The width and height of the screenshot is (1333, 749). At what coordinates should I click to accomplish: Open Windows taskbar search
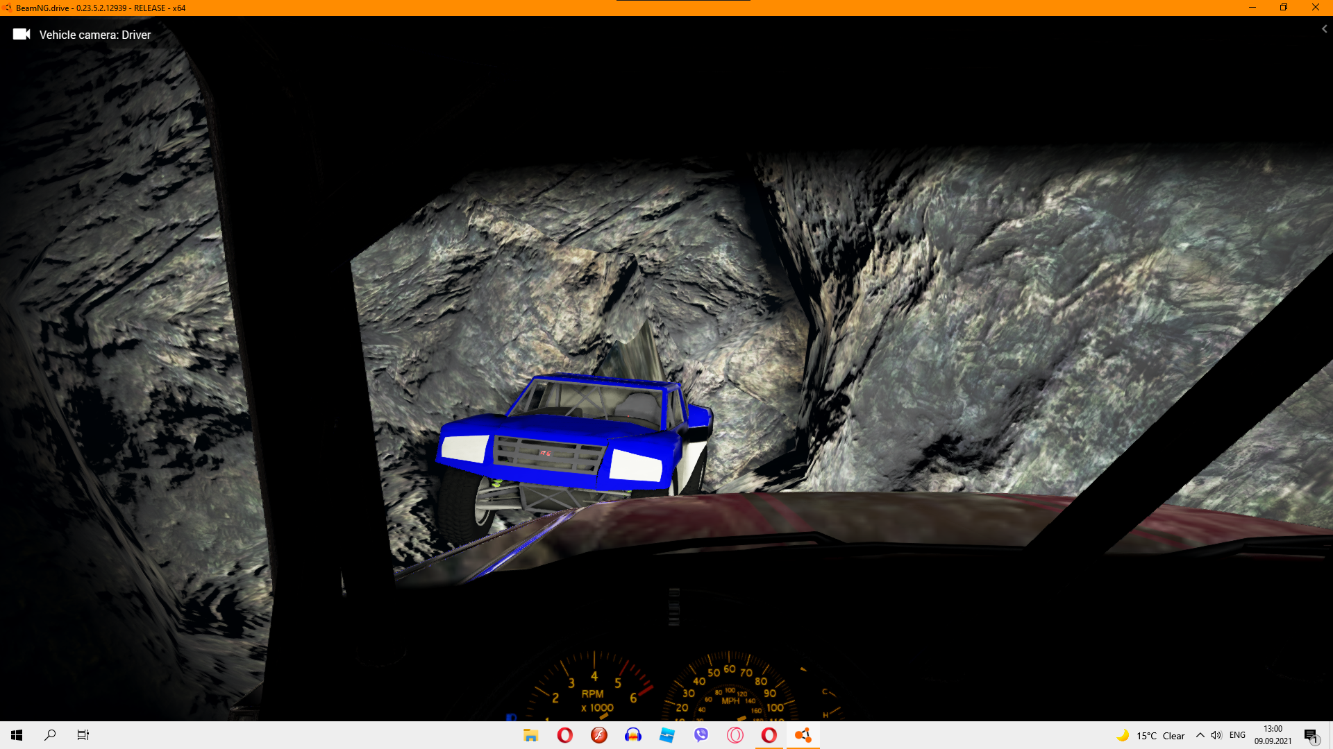tap(50, 735)
